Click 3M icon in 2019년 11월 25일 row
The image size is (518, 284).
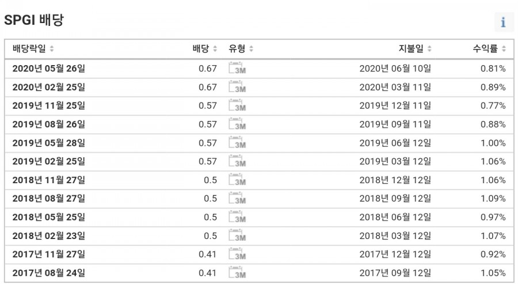237,105
